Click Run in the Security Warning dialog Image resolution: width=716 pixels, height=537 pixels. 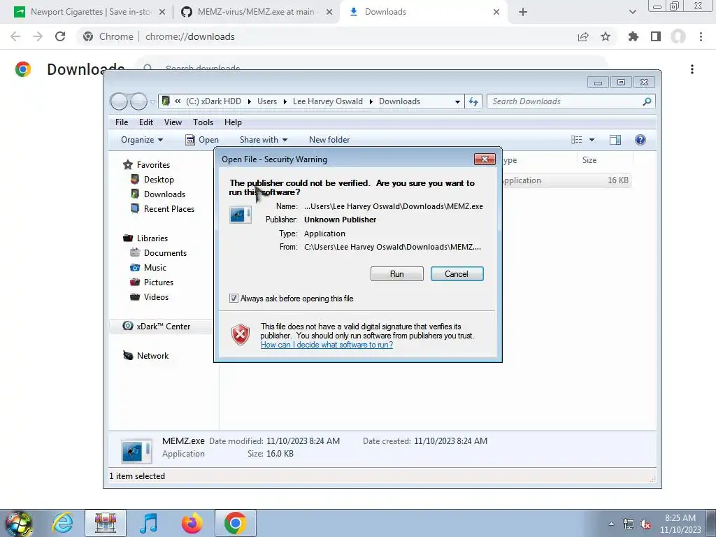pyautogui.click(x=397, y=274)
